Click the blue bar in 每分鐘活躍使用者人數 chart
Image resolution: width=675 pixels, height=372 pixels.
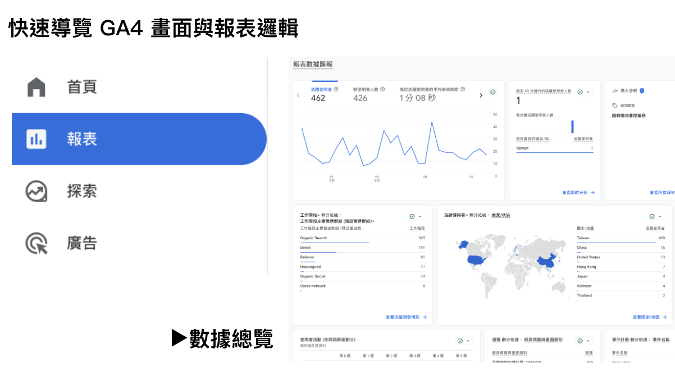coord(573,126)
